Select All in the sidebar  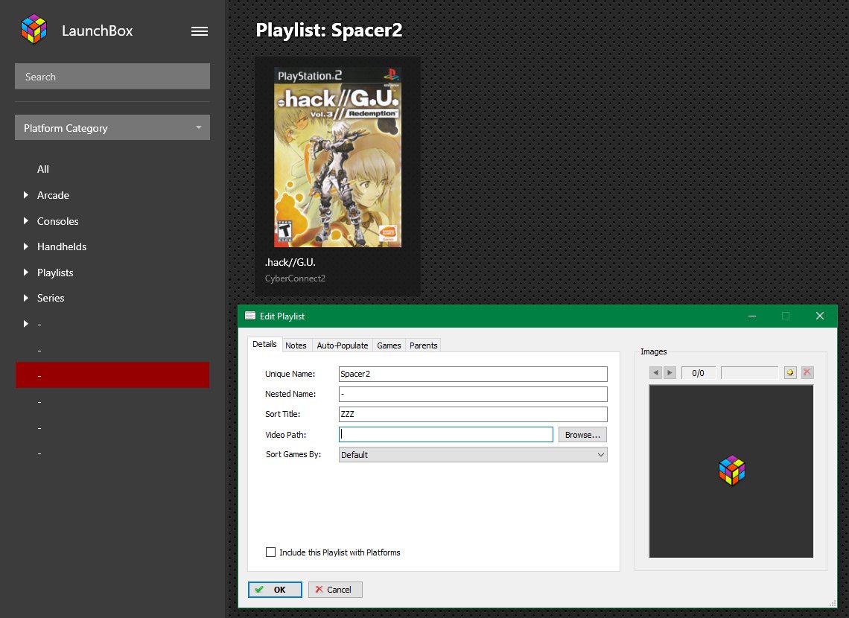click(42, 169)
